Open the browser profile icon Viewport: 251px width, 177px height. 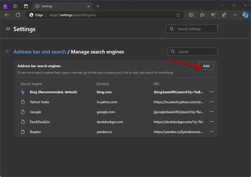[5, 6]
